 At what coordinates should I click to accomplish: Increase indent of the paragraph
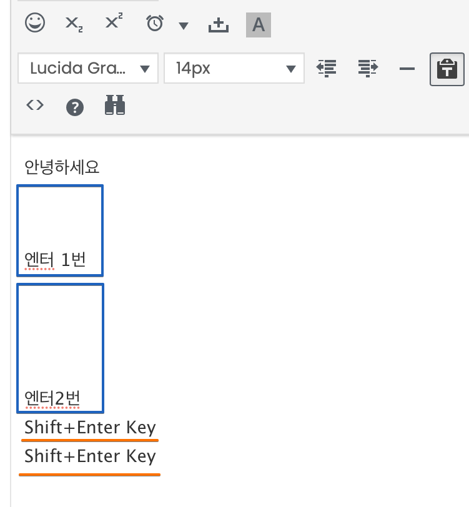click(368, 68)
